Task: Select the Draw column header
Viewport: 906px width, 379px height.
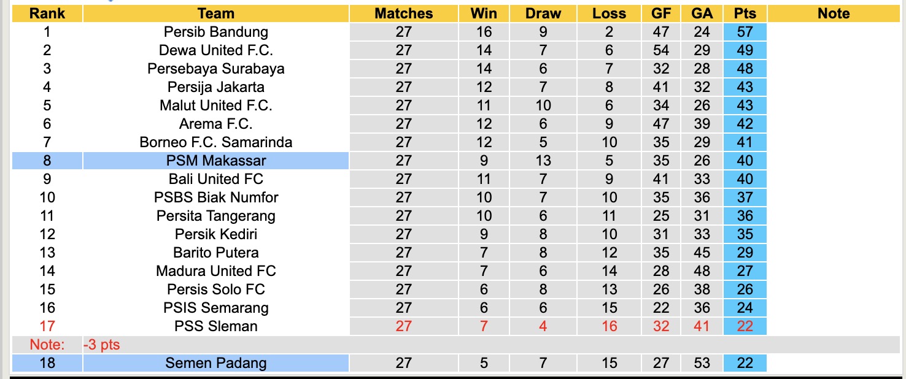Action: click(x=543, y=13)
